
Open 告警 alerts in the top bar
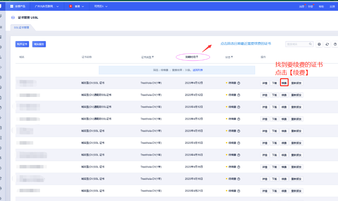coord(310,7)
